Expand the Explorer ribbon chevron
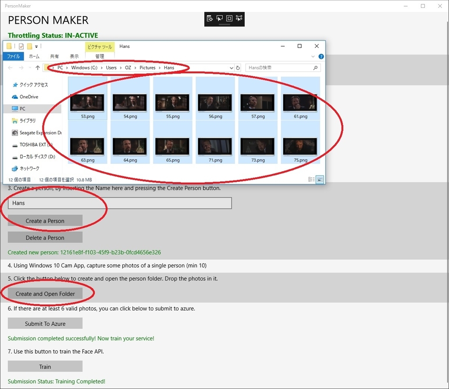 click(313, 57)
